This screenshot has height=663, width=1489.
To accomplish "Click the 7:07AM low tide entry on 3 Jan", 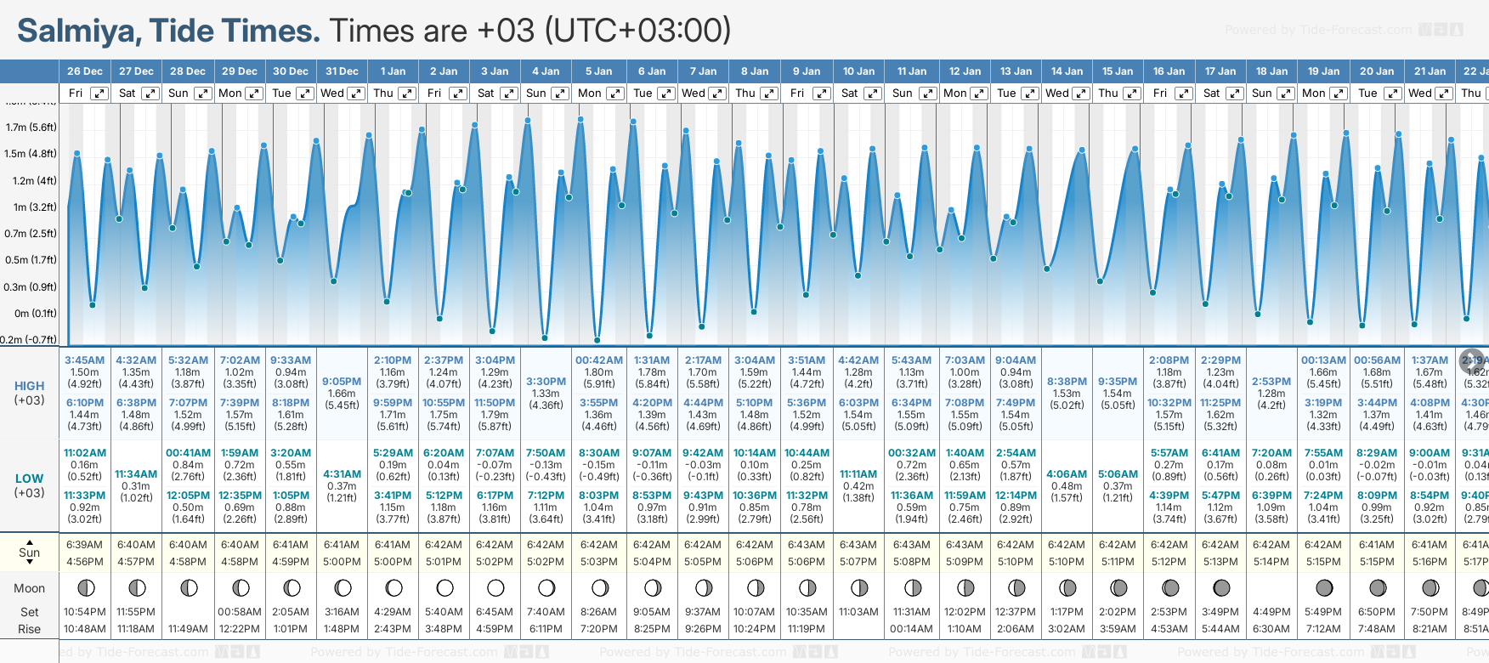I will click(x=495, y=453).
